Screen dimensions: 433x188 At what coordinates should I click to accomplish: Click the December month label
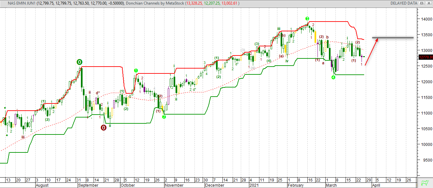point(215,185)
